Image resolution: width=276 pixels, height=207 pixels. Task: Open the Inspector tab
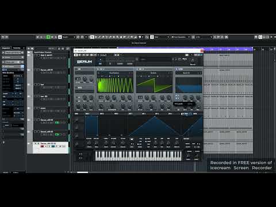coord(6,48)
